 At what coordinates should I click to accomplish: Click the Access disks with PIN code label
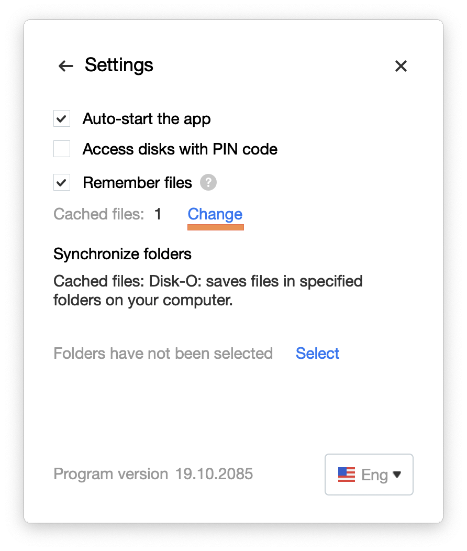tap(180, 149)
